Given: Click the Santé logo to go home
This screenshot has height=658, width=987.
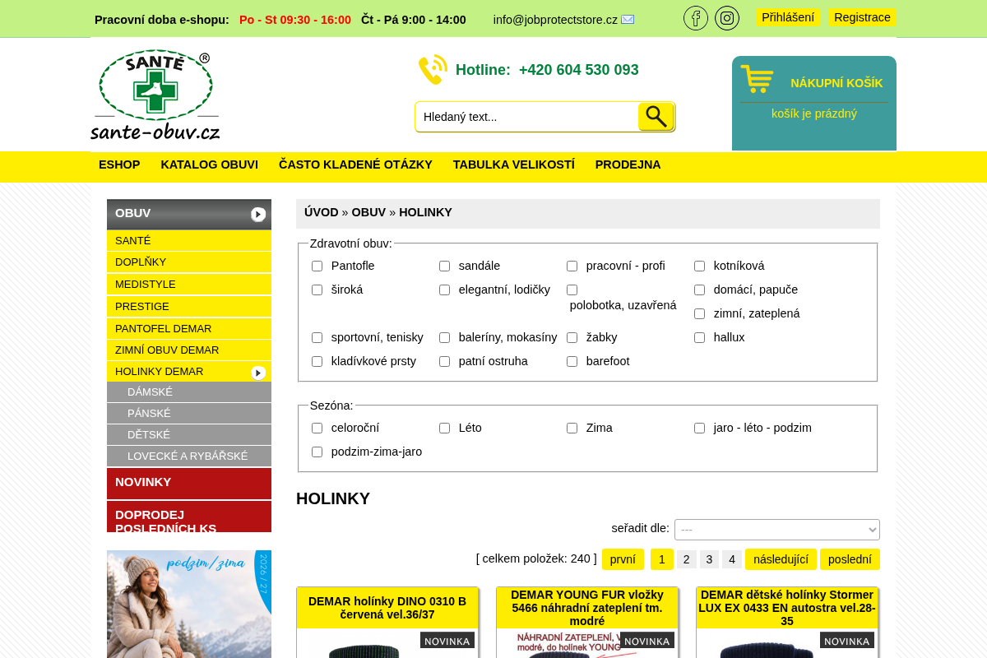Looking at the screenshot, I should click(155, 95).
